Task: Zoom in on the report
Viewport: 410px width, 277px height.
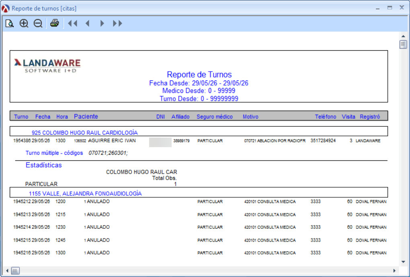Action: [24, 24]
